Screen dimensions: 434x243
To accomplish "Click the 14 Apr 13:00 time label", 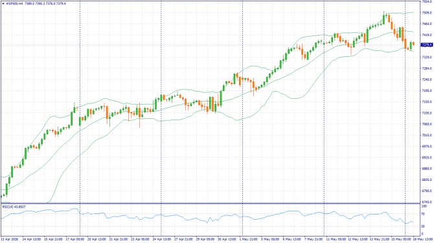I will 31,239.
